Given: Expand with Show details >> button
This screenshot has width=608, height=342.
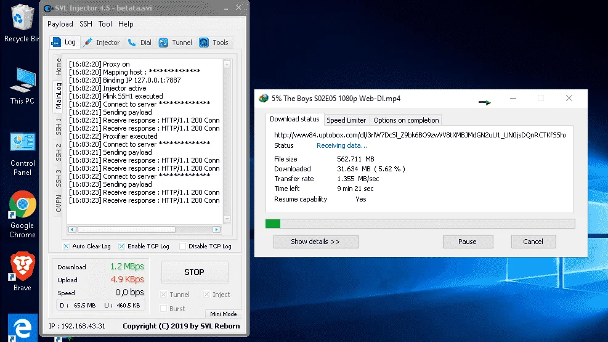Looking at the screenshot, I should tap(315, 242).
